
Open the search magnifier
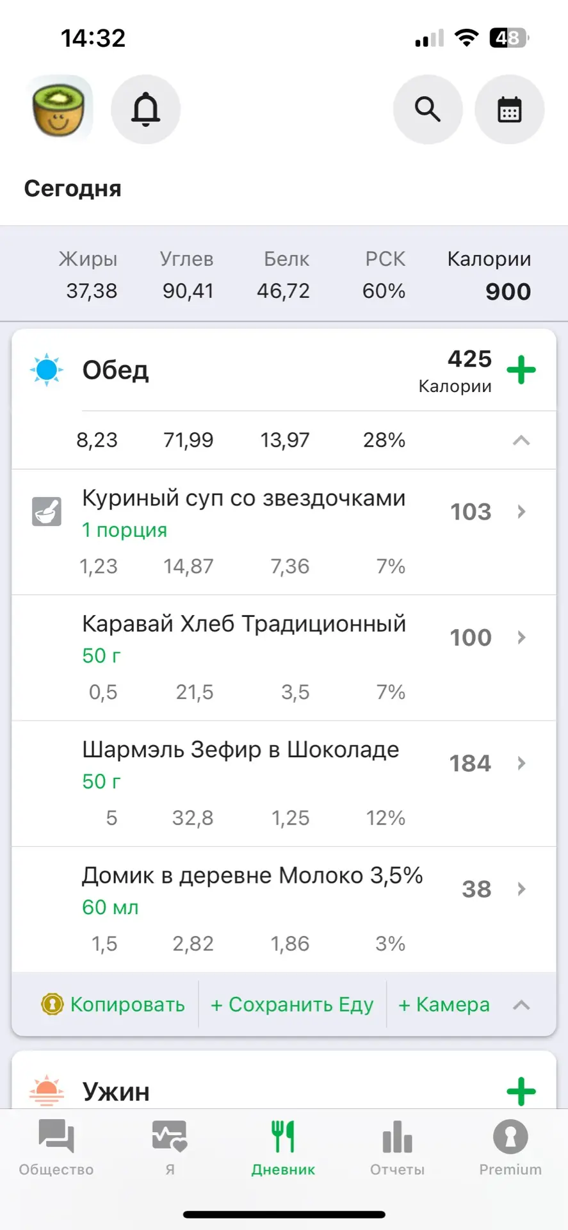click(x=427, y=110)
